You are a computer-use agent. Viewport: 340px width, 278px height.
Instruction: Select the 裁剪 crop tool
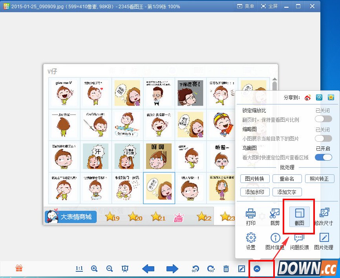(x=274, y=216)
